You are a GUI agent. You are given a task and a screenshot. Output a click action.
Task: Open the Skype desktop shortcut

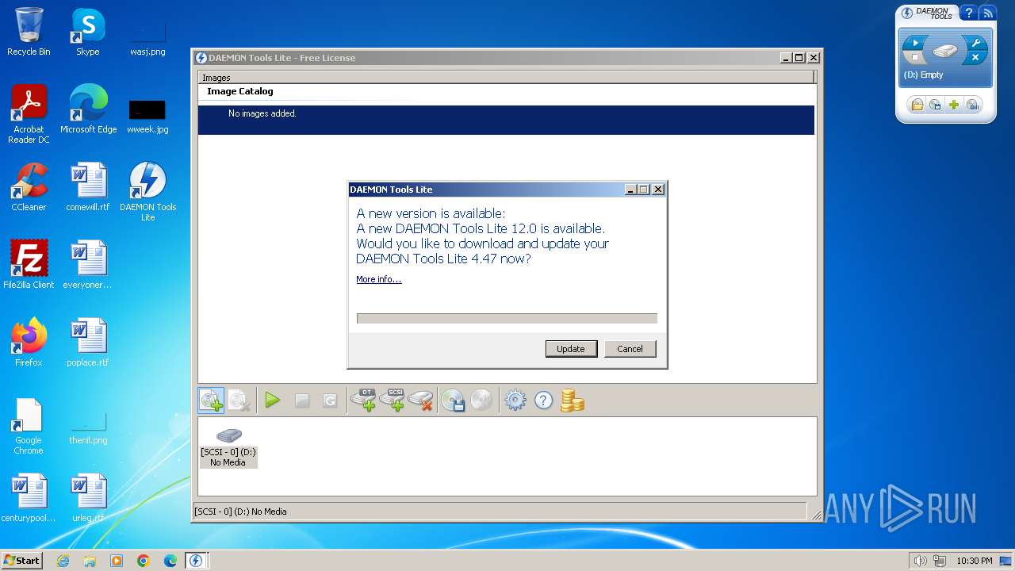pos(88,32)
